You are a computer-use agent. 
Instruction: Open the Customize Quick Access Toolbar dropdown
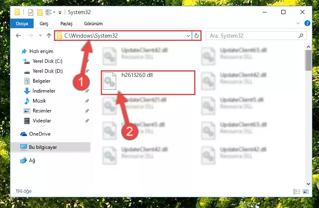[60, 13]
